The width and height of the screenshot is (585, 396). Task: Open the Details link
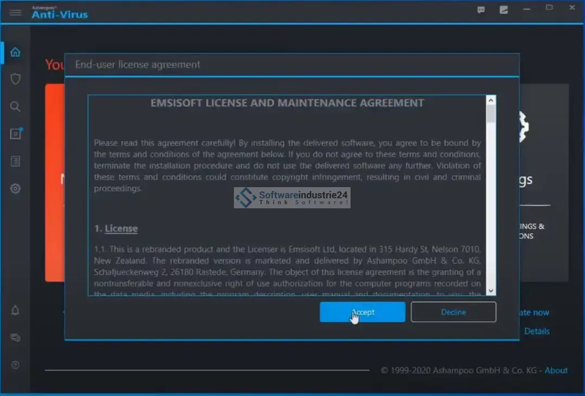pos(537,331)
